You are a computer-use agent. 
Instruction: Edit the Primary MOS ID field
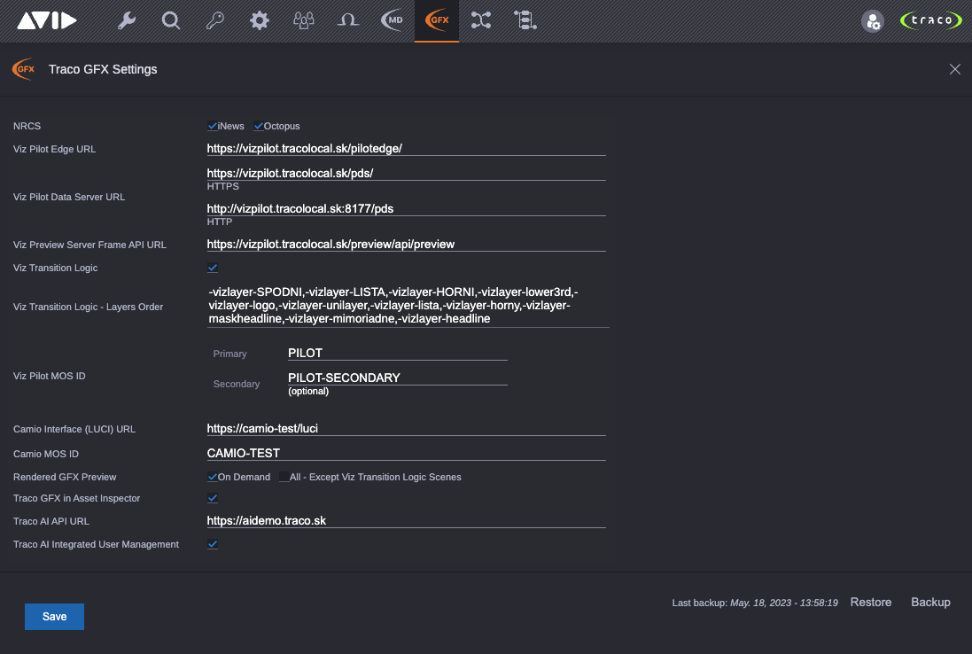397,354
